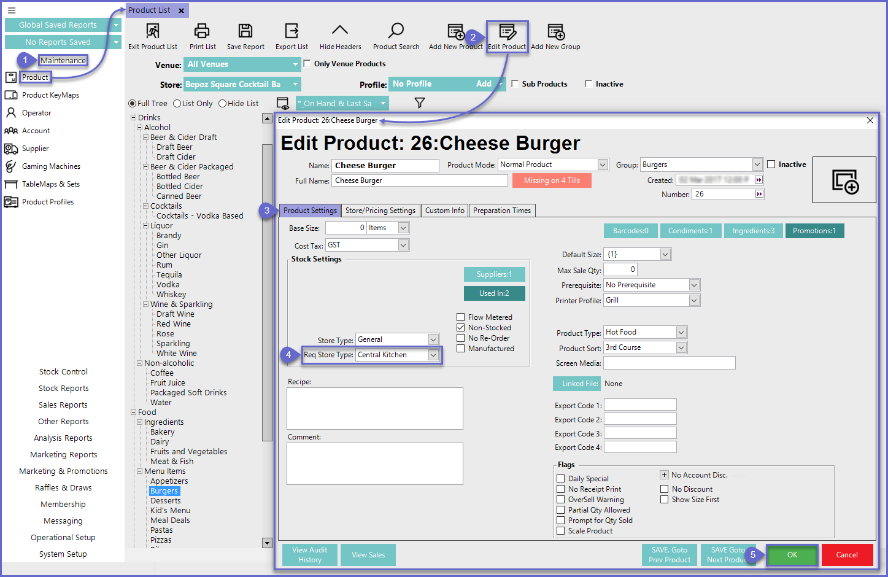The image size is (888, 577).
Task: Click into the Export Code 1 field
Action: [639, 405]
